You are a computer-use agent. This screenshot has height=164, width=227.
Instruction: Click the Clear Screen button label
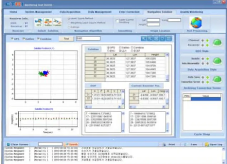click(20, 144)
